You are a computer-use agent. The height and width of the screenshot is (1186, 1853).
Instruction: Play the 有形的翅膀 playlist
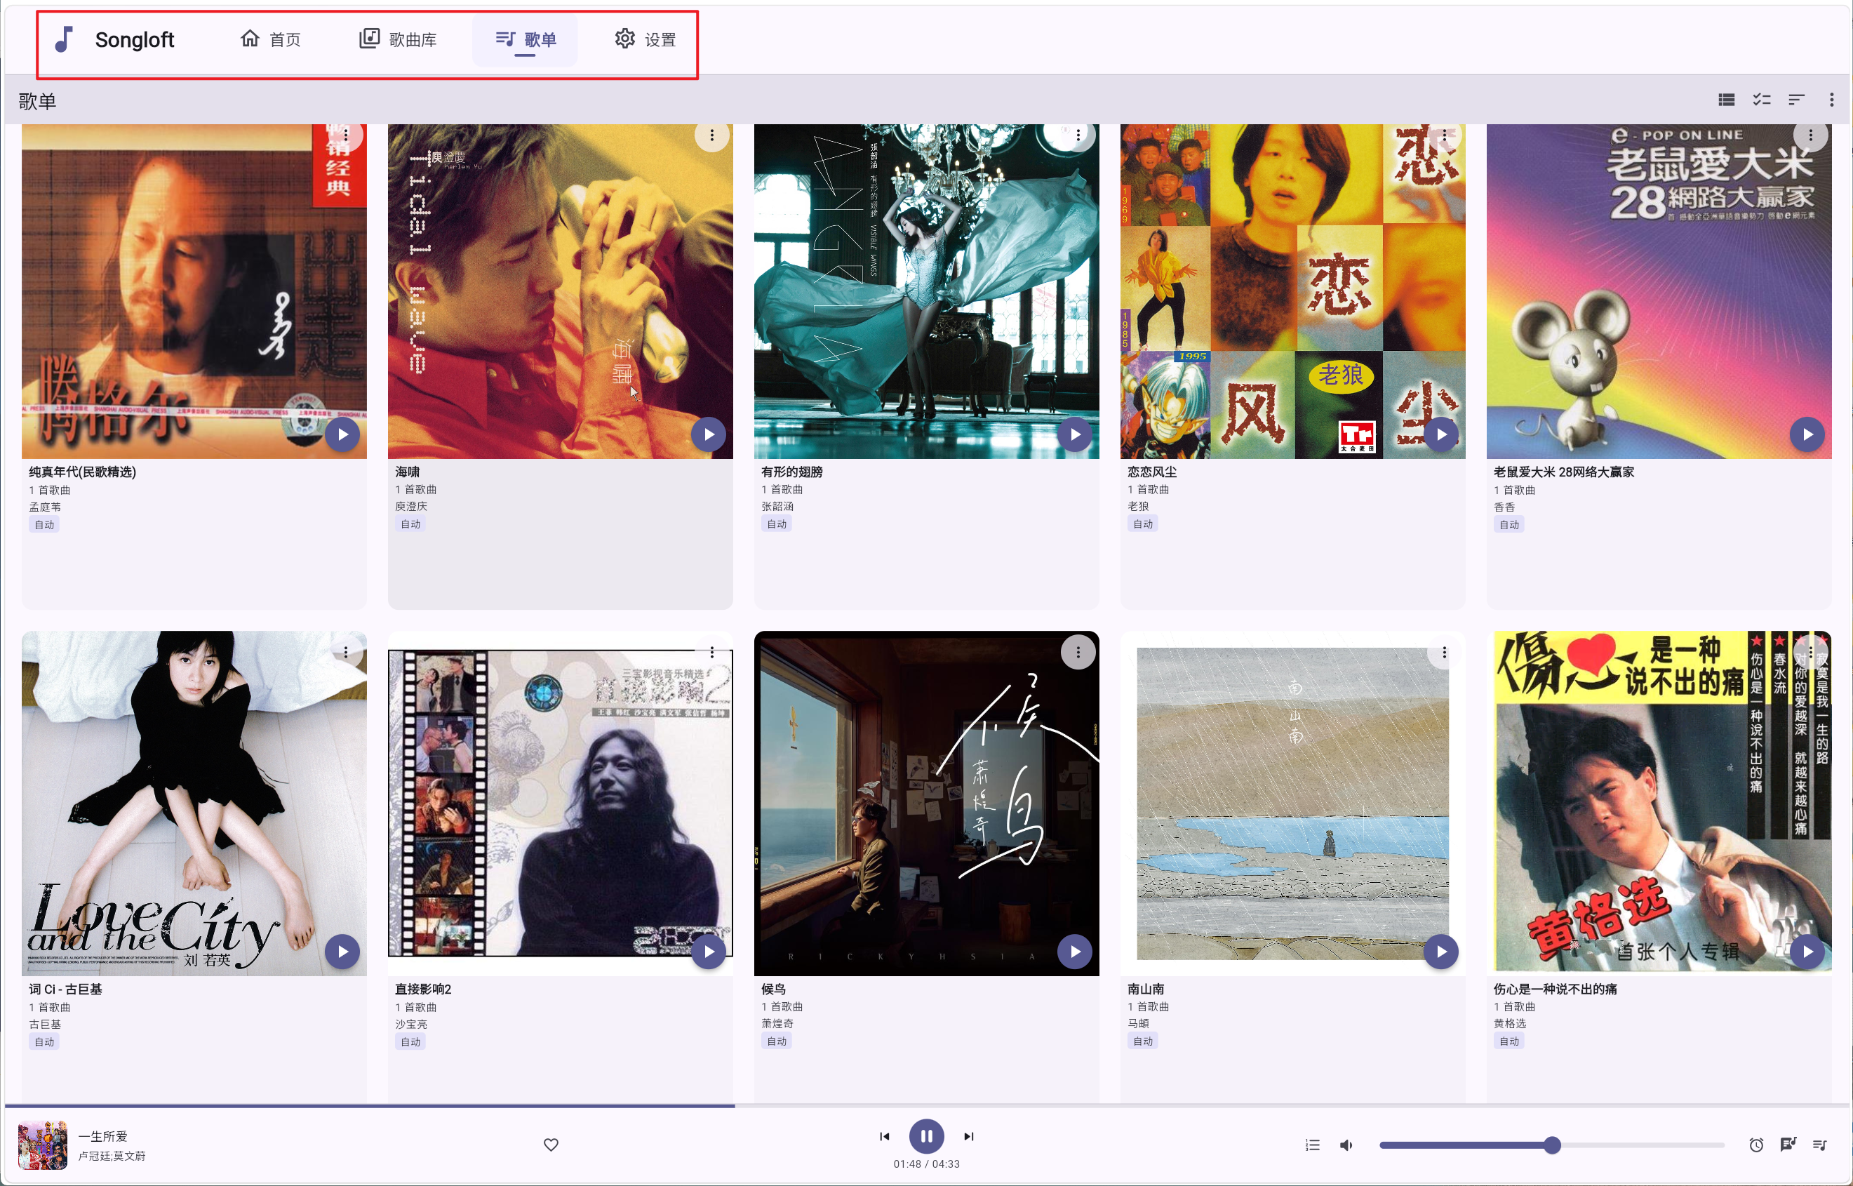(1075, 434)
